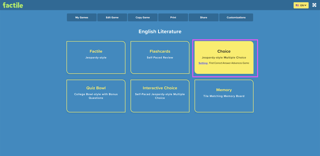The height and width of the screenshot is (156, 320).
Task: Select the Interactive Choice game tile
Action: click(x=160, y=96)
